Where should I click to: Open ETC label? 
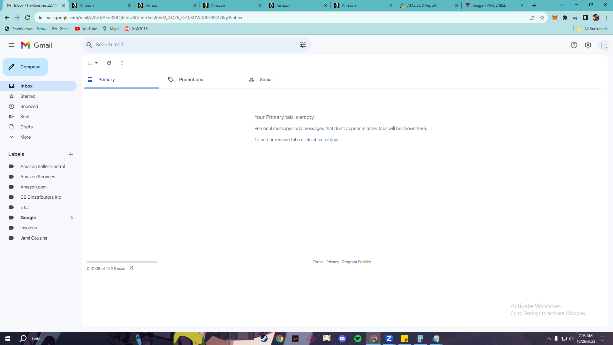38,207
